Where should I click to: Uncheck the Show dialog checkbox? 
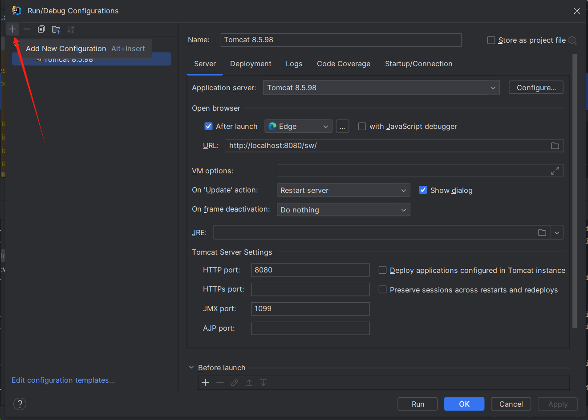(423, 190)
